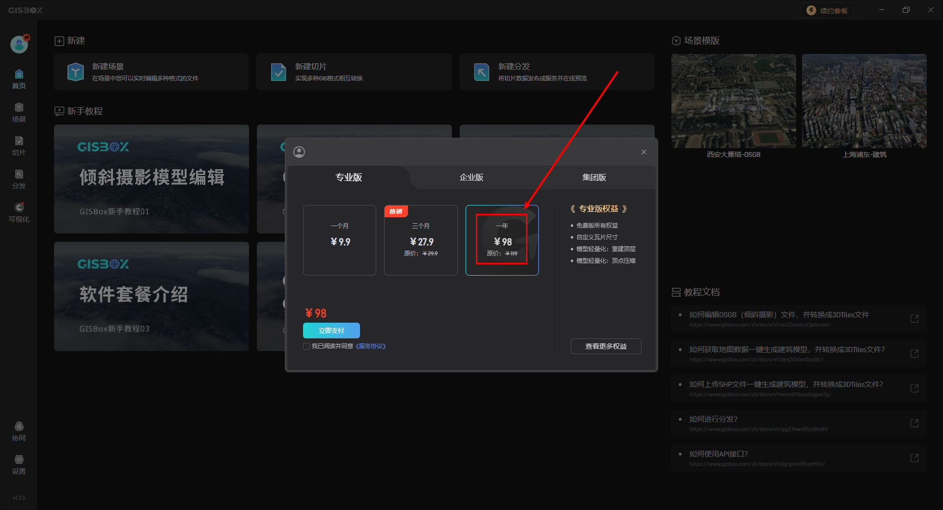Open 如何获取地图数据 tutorial document
Image resolution: width=943 pixels, height=510 pixels.
[799, 354]
